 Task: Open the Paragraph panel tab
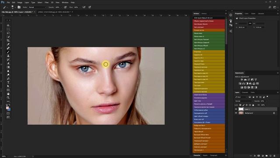click(x=213, y=155)
